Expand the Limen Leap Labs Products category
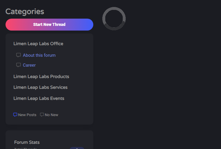Screen dimensions: 221x149 click(41, 77)
